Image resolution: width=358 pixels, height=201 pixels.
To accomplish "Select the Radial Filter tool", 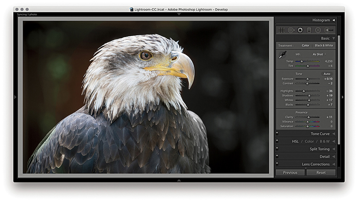I will click(318, 30).
